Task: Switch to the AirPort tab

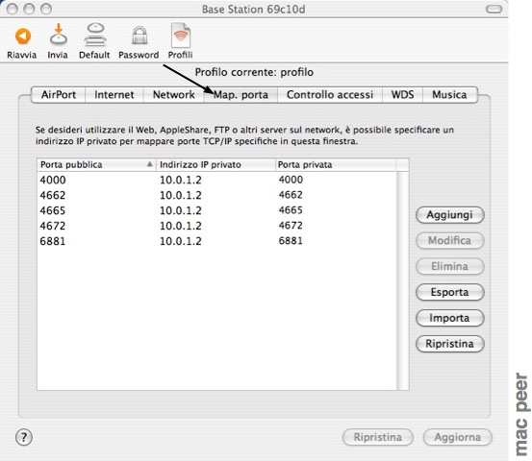Action: [x=59, y=94]
